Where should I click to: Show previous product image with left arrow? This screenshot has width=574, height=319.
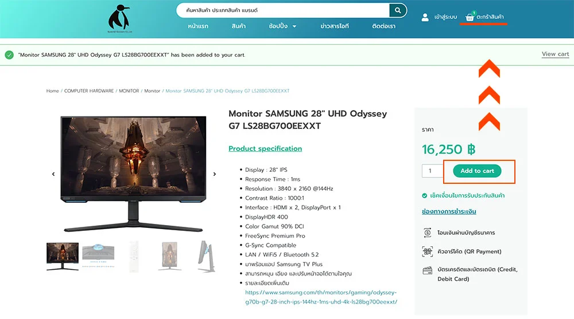pyautogui.click(x=53, y=174)
